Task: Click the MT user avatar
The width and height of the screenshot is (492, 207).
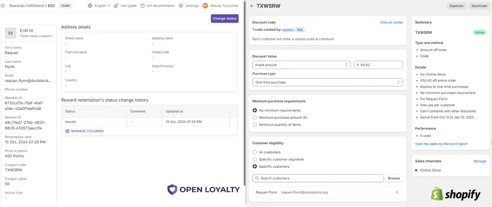Action: pos(205,6)
